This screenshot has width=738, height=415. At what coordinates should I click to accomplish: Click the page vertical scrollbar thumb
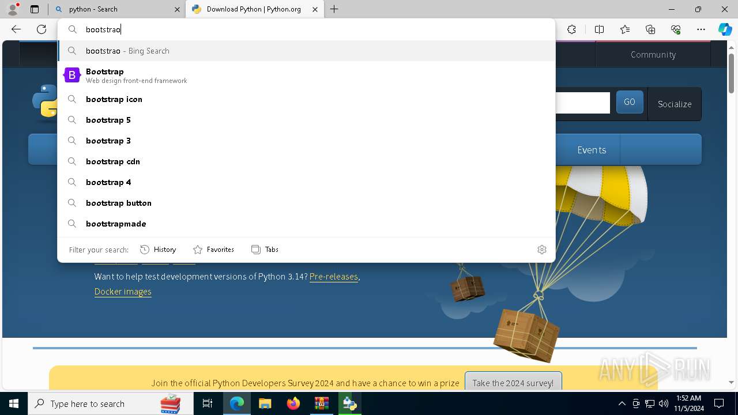coord(732,73)
